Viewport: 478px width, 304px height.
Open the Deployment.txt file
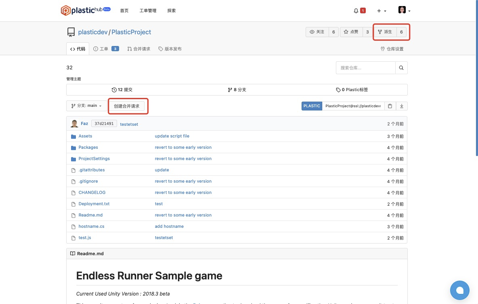point(94,204)
